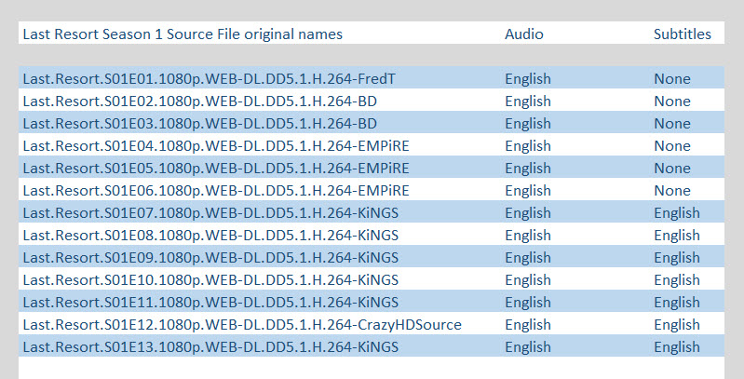Select the S01E04 EMPiRE file name
The image size is (744, 379).
pyautogui.click(x=216, y=145)
